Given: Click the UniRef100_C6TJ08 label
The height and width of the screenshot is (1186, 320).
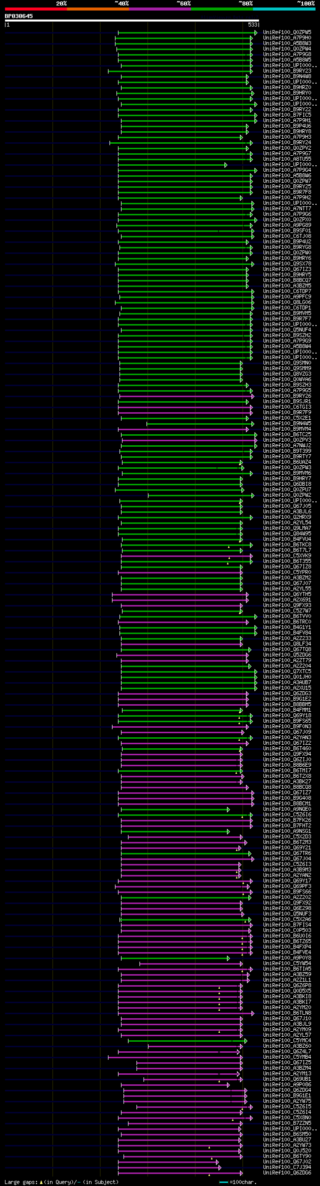Looking at the screenshot, I should [287, 236].
